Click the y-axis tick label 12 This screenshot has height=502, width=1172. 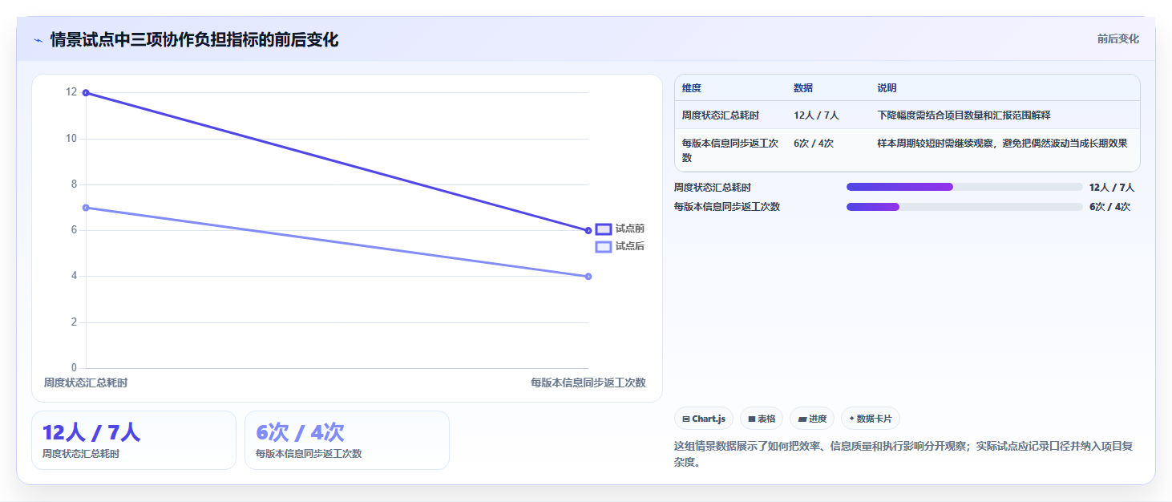point(71,92)
